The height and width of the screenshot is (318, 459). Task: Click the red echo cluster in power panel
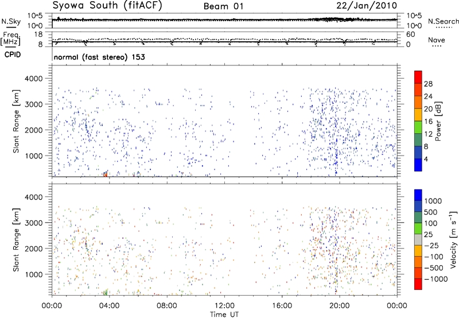[106, 174]
